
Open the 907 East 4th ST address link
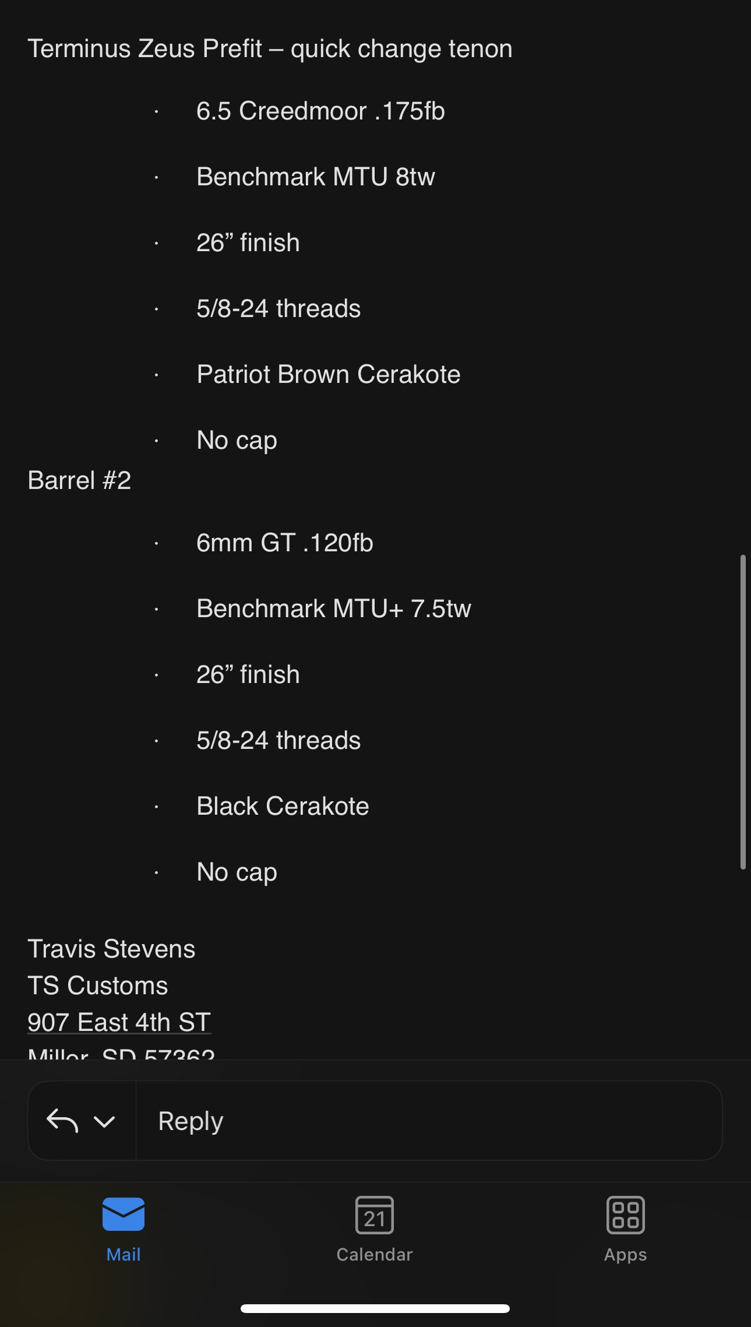point(119,1022)
